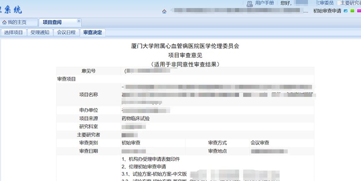Switch to the 我的主页 tab
This screenshot has width=361, height=181.
click(15, 22)
